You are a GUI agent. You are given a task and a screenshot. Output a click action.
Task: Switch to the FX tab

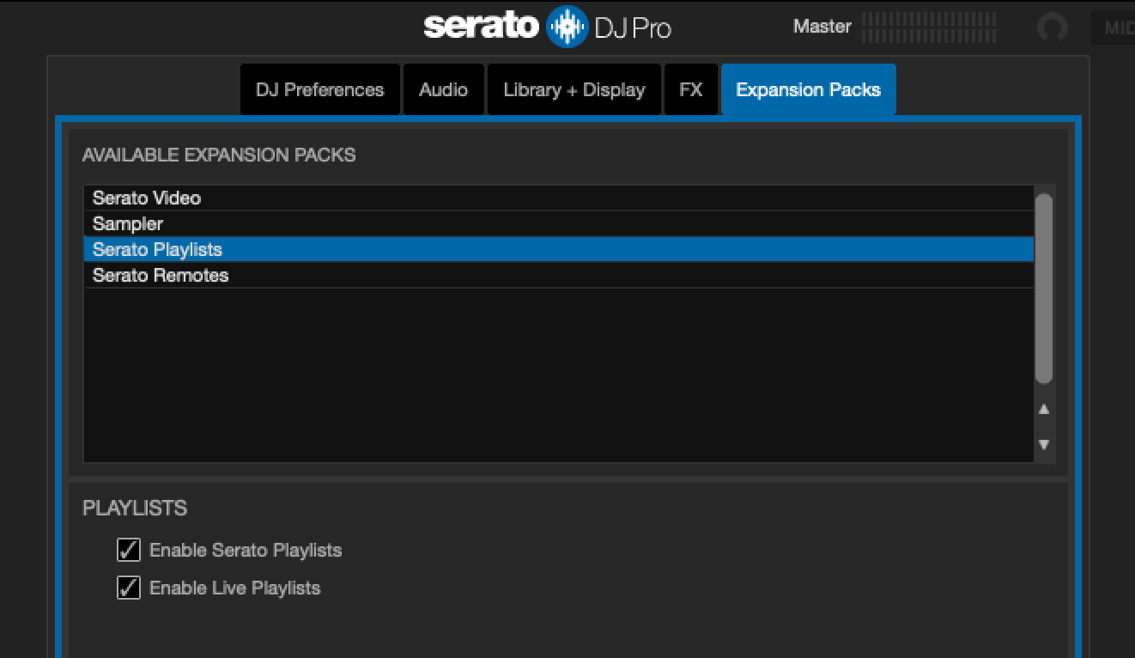[691, 89]
